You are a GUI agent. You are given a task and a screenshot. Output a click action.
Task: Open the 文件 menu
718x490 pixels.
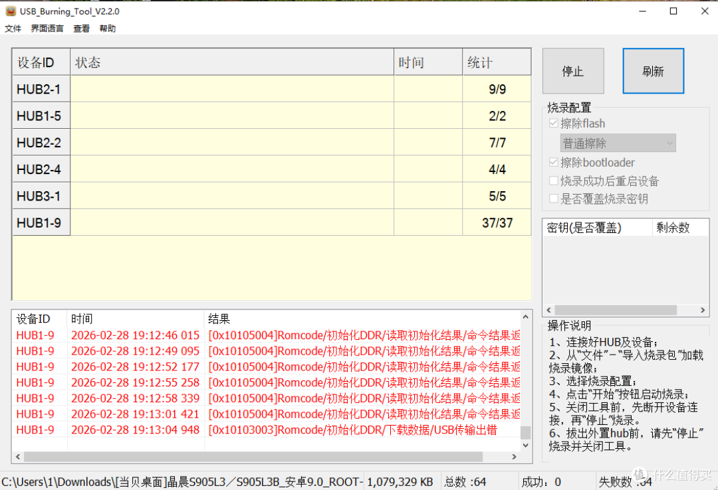click(13, 29)
